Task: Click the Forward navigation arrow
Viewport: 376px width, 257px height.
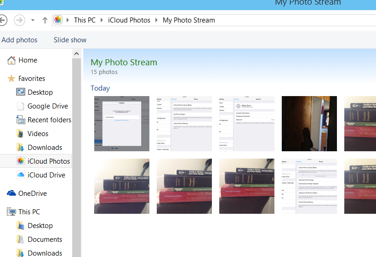Action: pyautogui.click(x=19, y=20)
